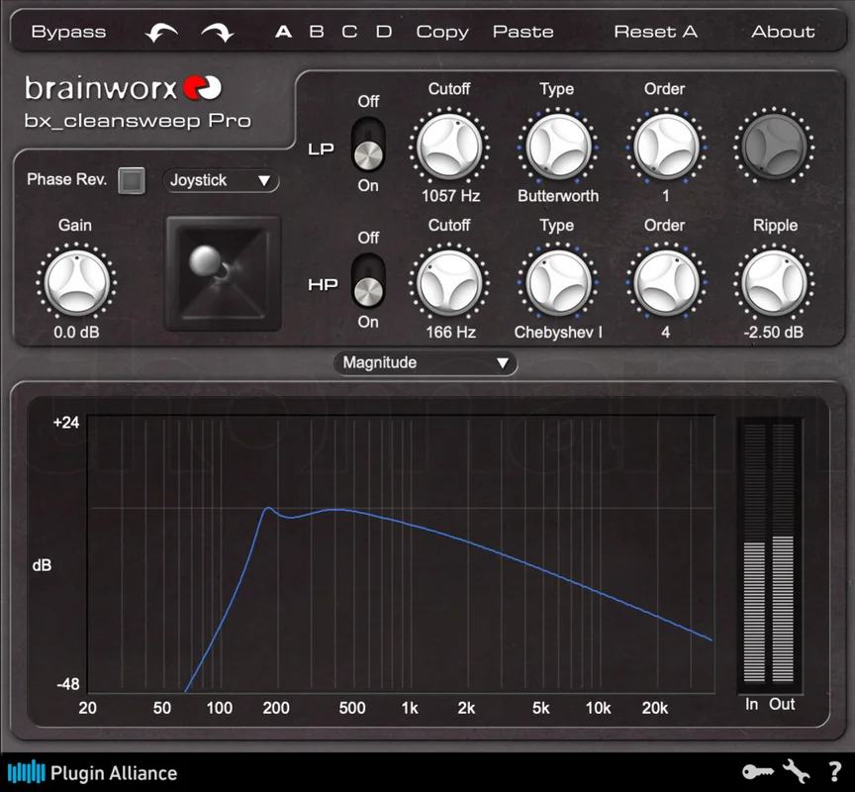Image resolution: width=855 pixels, height=792 pixels.
Task: Open the wrench settings icon
Action: [x=796, y=771]
